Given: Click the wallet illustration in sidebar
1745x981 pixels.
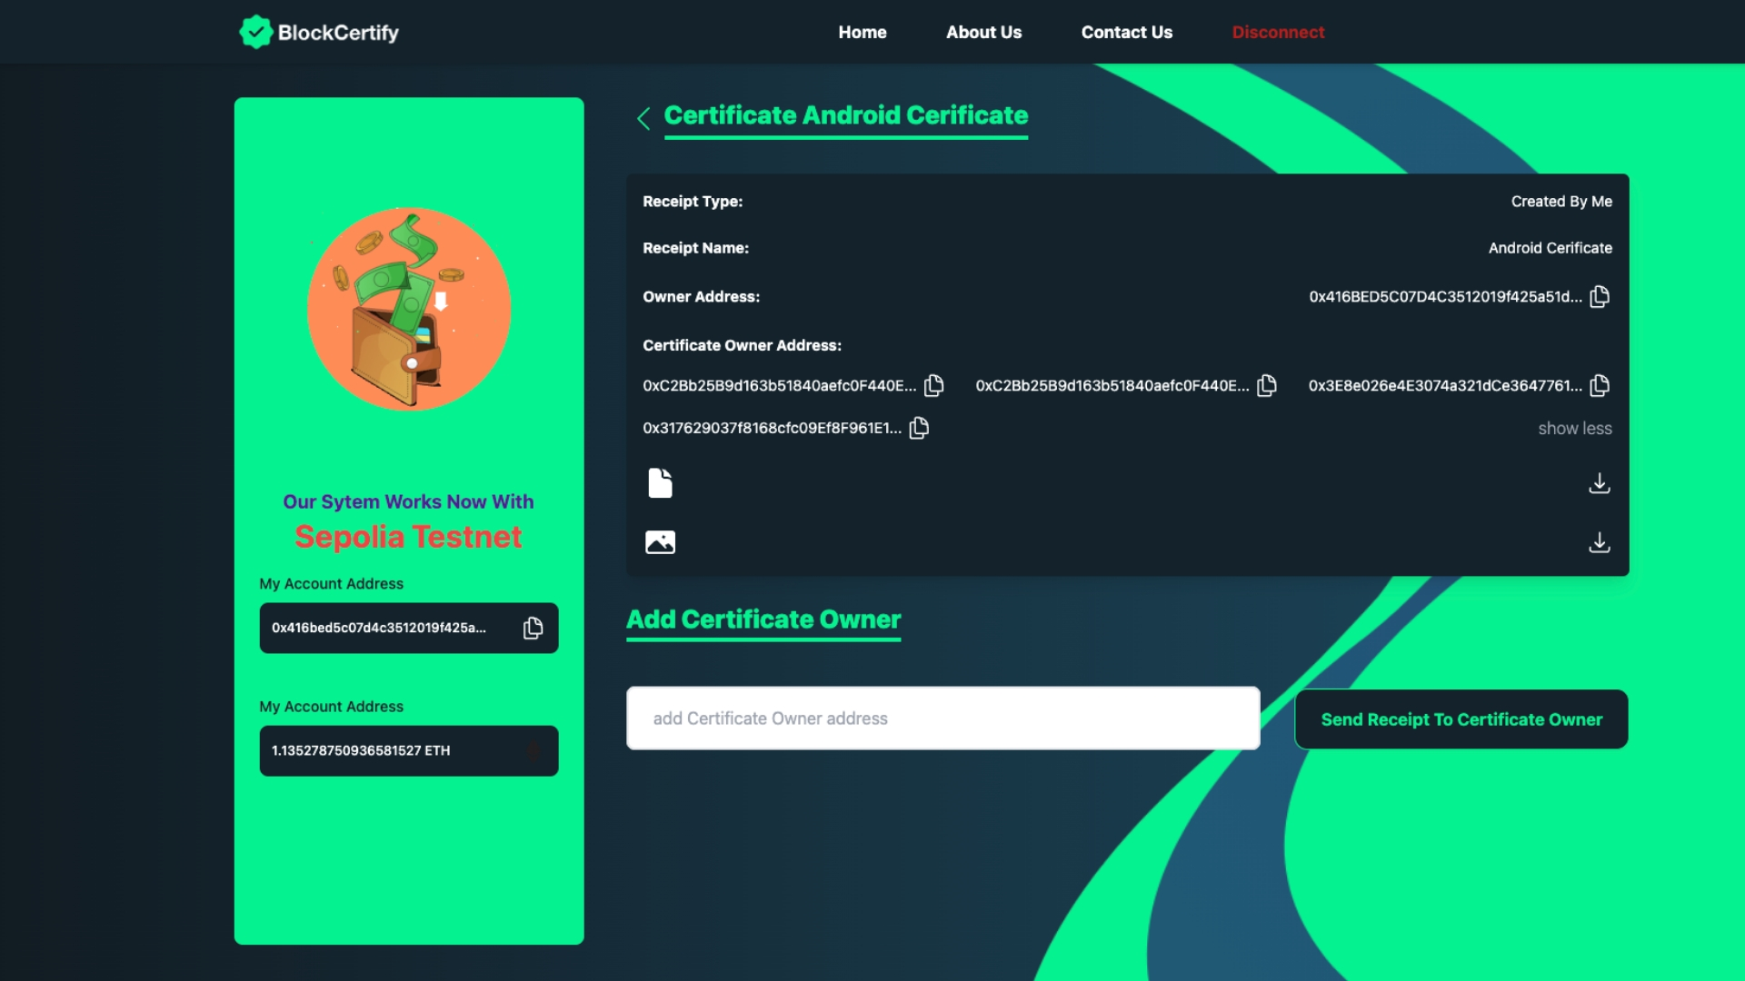Looking at the screenshot, I should click(x=409, y=309).
